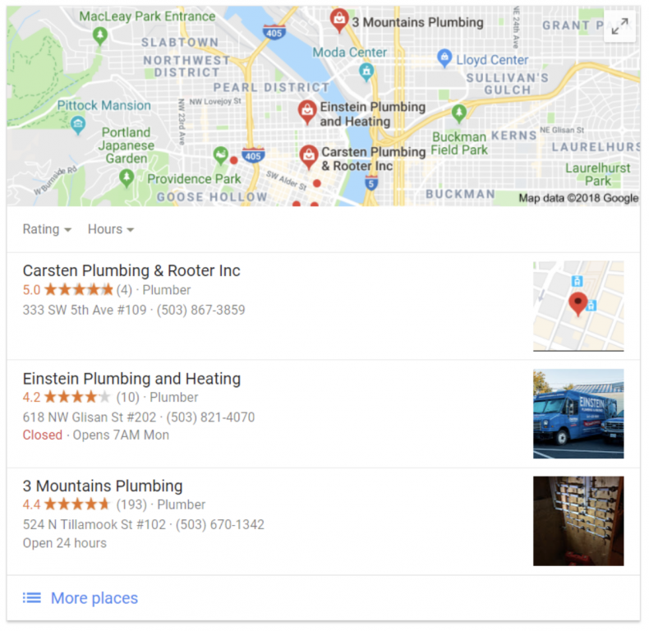Viewport: 649px width, 631px height.
Task: Click the Interstate 405 shield near Slabtown
Action: pyautogui.click(x=274, y=32)
